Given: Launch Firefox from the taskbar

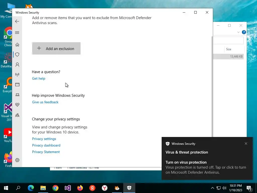Looking at the screenshot, I should (80, 188).
